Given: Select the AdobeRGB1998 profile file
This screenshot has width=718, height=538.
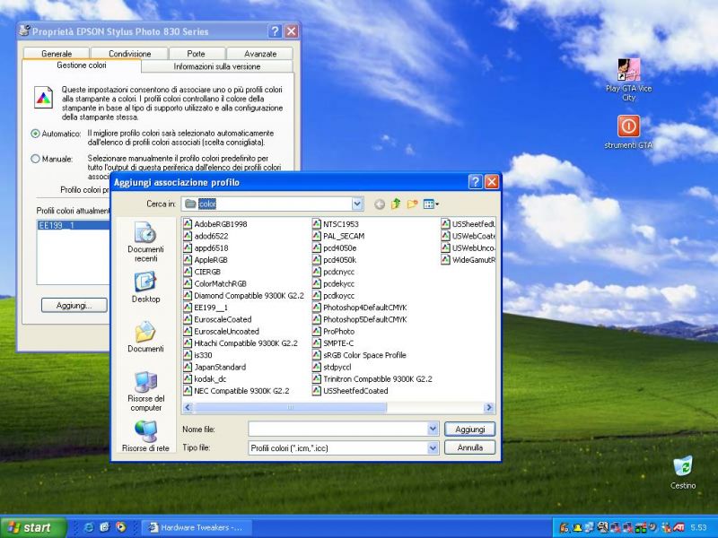Looking at the screenshot, I should click(215, 224).
